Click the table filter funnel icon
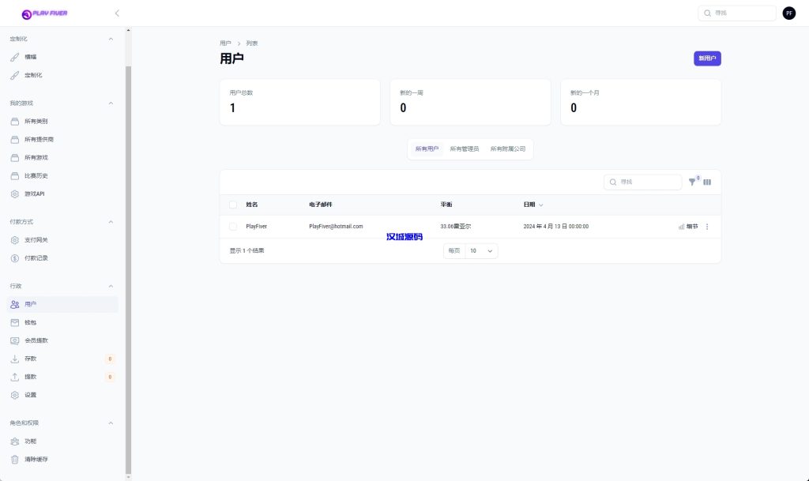 point(692,182)
